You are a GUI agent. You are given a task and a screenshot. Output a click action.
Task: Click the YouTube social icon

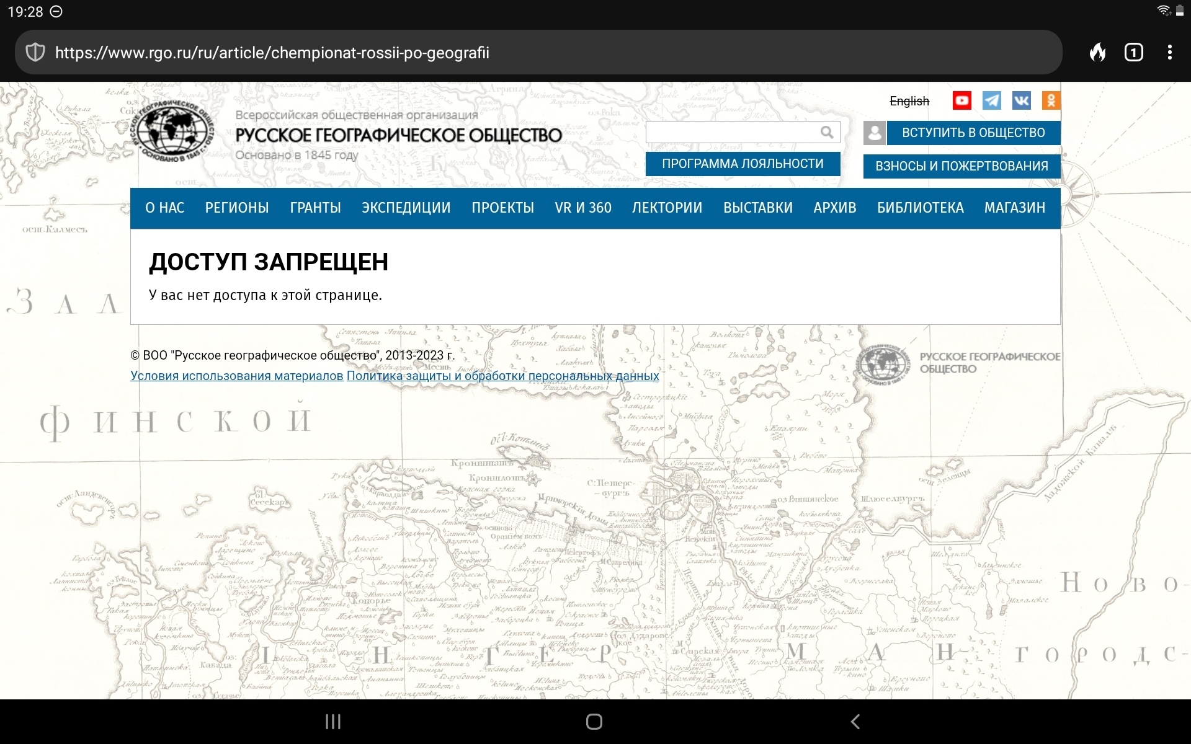point(961,100)
